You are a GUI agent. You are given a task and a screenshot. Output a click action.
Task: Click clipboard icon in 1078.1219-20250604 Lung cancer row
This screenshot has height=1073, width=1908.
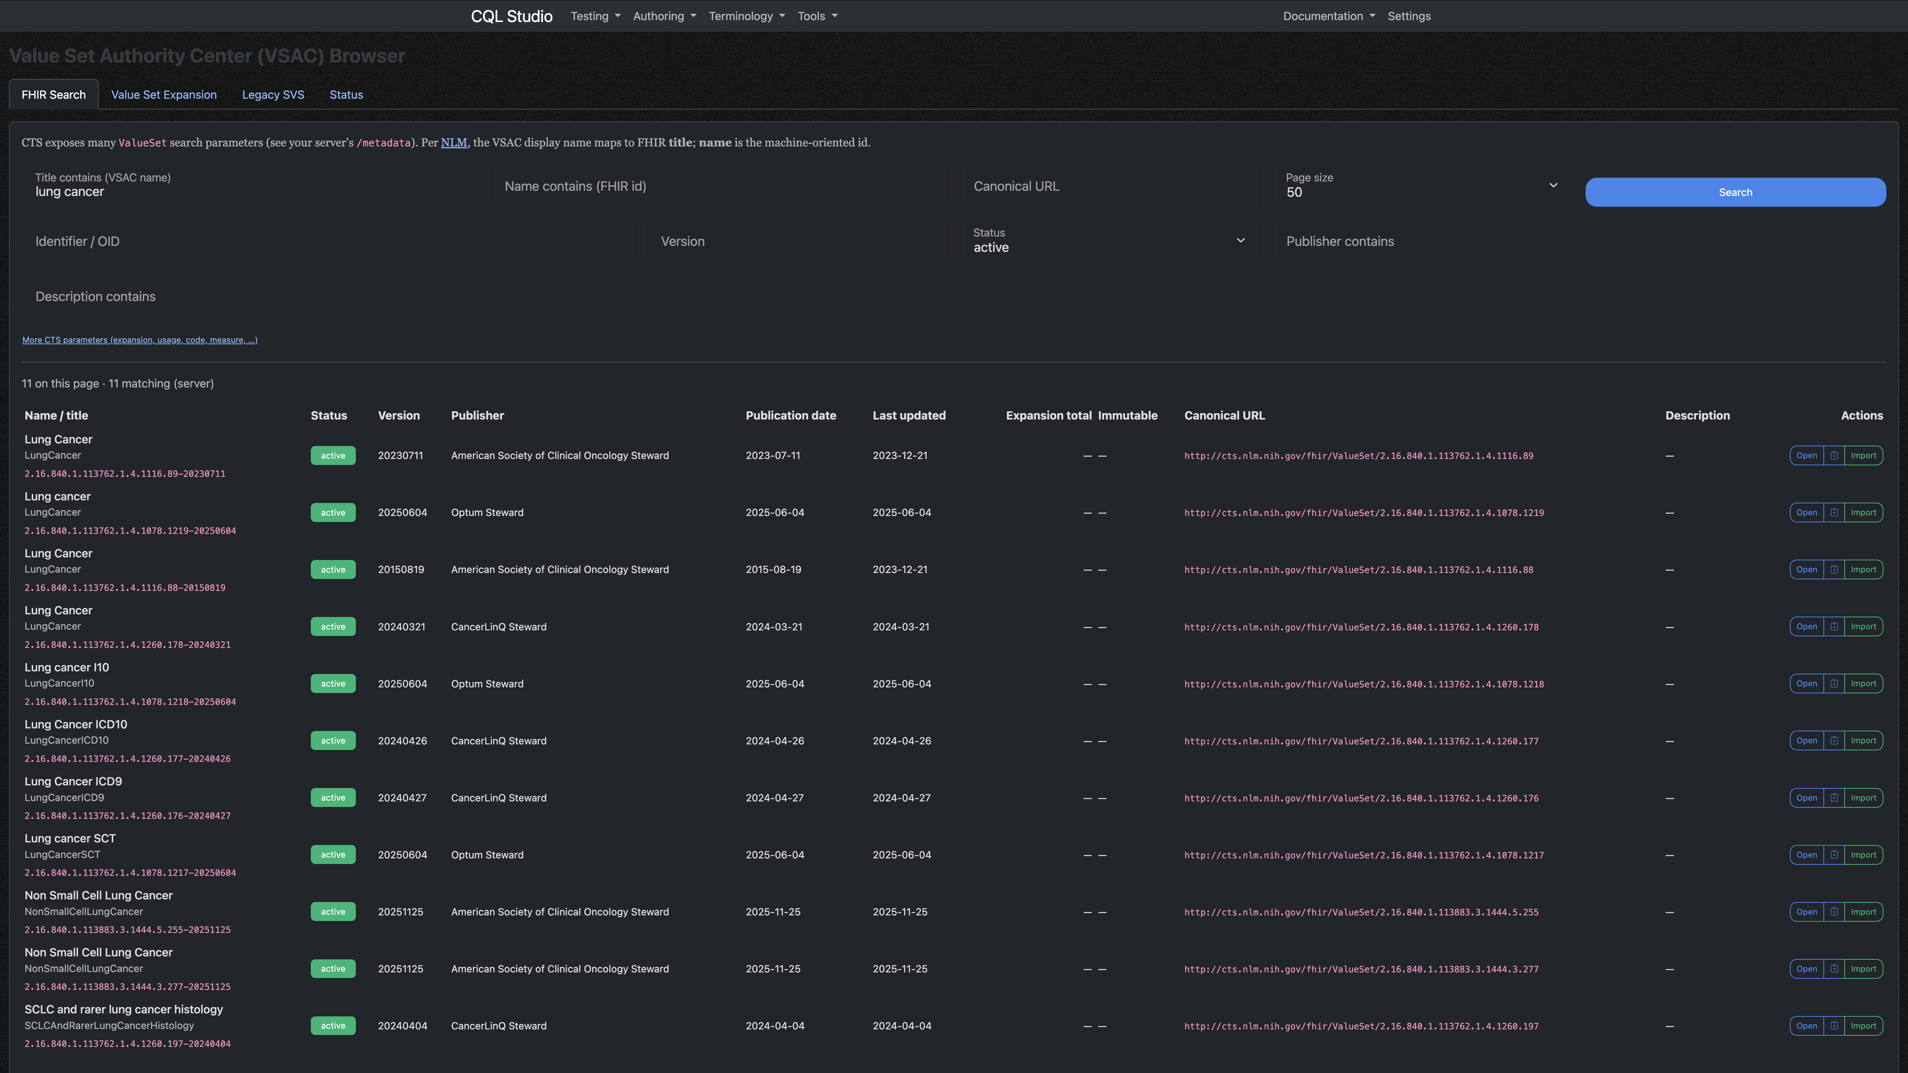pyautogui.click(x=1834, y=512)
